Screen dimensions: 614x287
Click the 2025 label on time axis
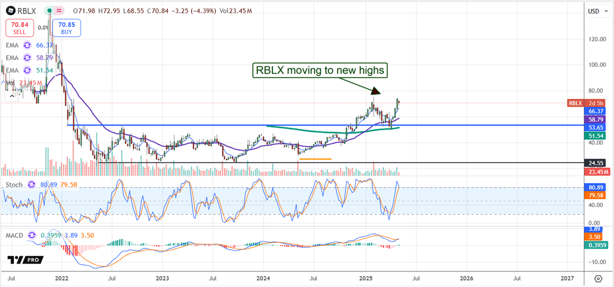pos(366,278)
